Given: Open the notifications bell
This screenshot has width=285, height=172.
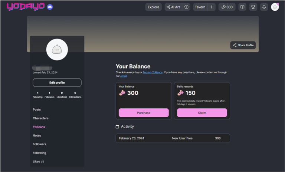Looking at the screenshot, I should [264, 7].
